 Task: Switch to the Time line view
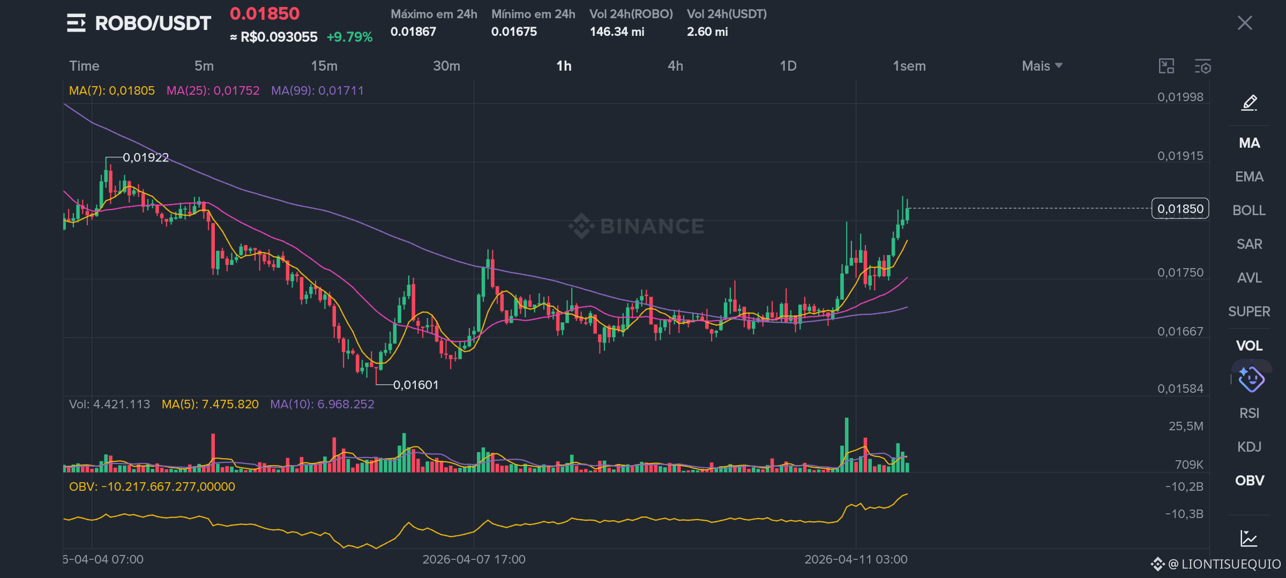tap(84, 66)
